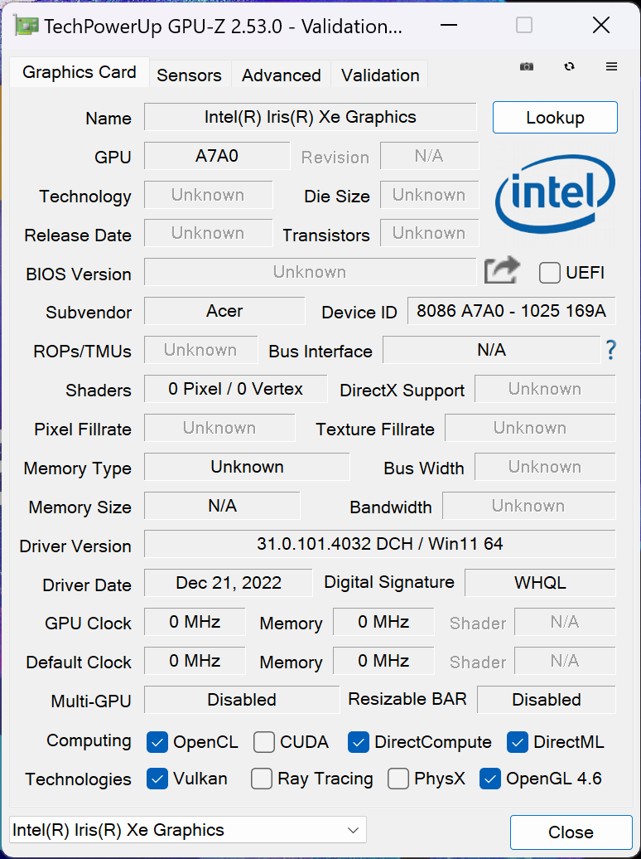Viewport: 641px width, 859px height.
Task: Toggle the UEFI checkbox
Action: pyautogui.click(x=550, y=272)
